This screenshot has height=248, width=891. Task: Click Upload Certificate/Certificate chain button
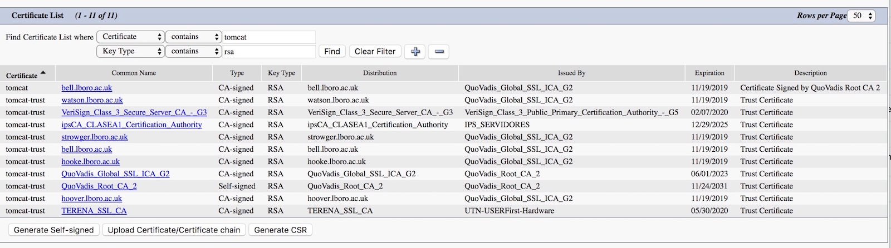[x=174, y=230]
